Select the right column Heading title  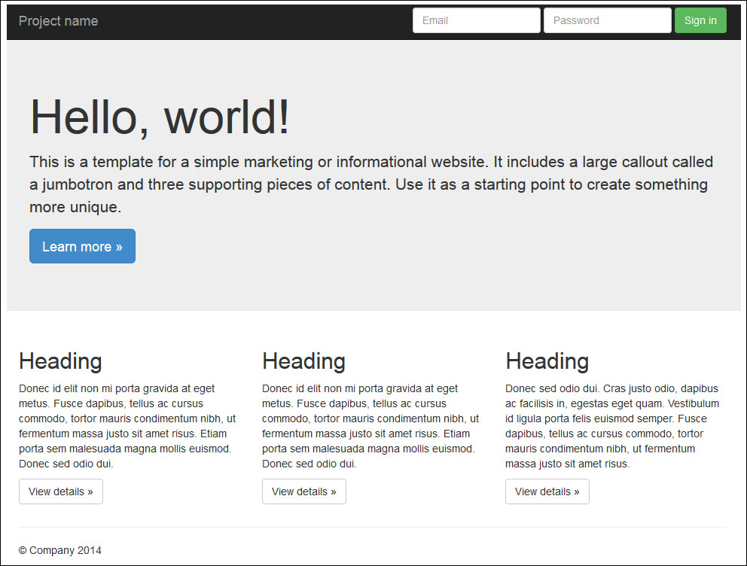click(547, 361)
